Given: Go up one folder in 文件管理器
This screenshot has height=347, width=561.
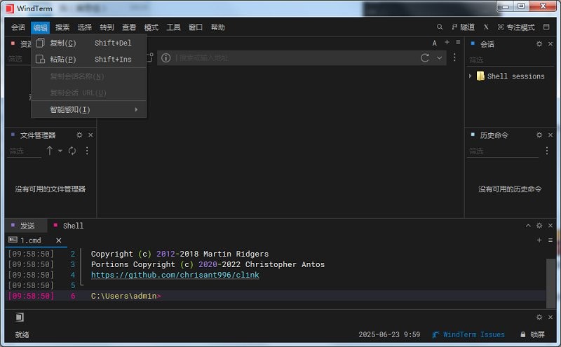Looking at the screenshot, I should 50,151.
